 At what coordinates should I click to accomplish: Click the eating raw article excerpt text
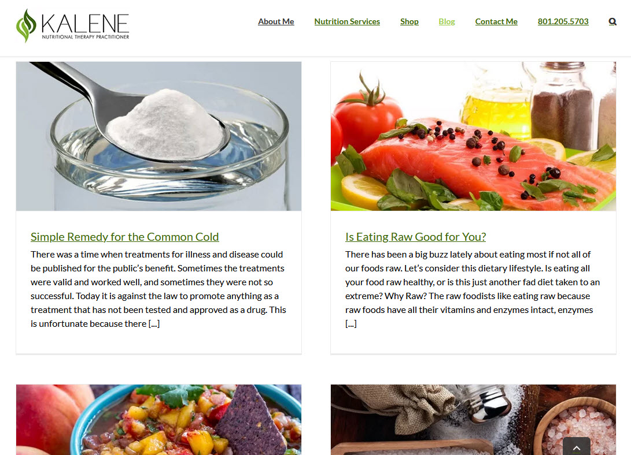coord(473,289)
